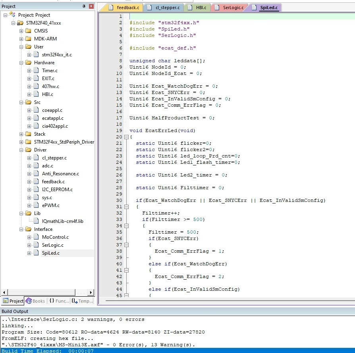355x353 pixels.
Task: Select the EXIT.c file in the tree
Action: pyautogui.click(x=48, y=79)
